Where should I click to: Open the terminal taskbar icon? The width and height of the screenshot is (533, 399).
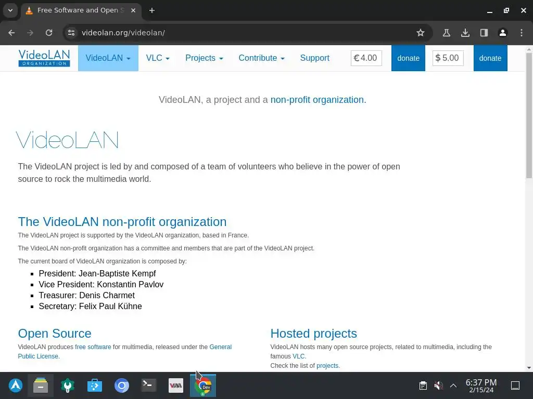(x=149, y=385)
